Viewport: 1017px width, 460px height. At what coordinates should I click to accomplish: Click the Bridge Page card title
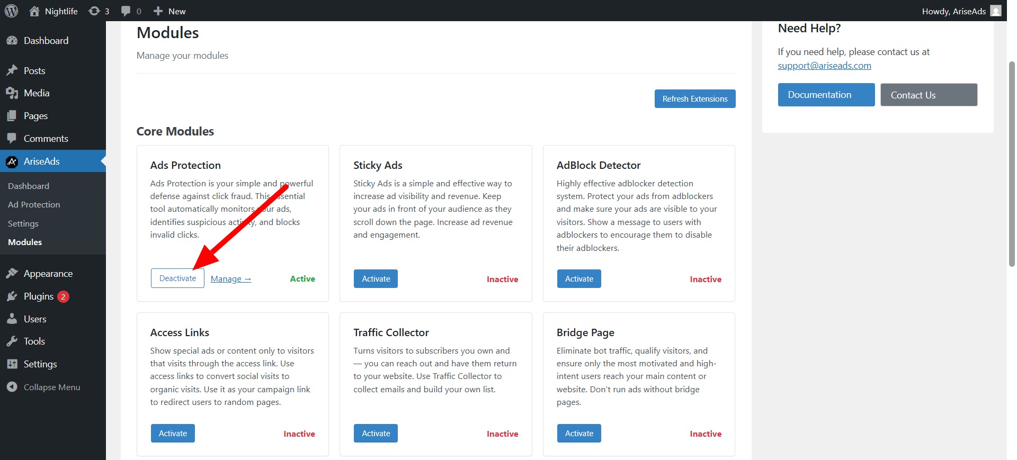pyautogui.click(x=585, y=332)
